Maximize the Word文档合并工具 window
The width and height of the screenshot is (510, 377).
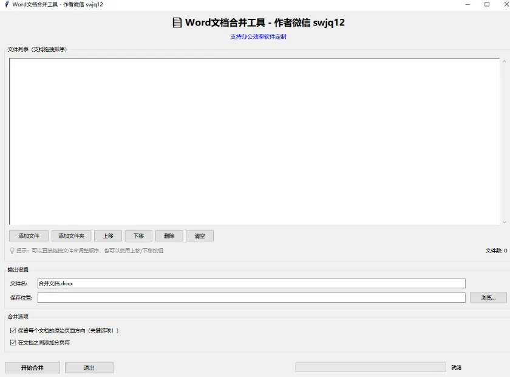[487, 4]
